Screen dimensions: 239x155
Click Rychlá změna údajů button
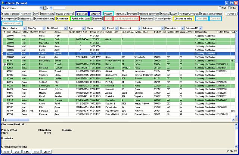click(x=81, y=19)
